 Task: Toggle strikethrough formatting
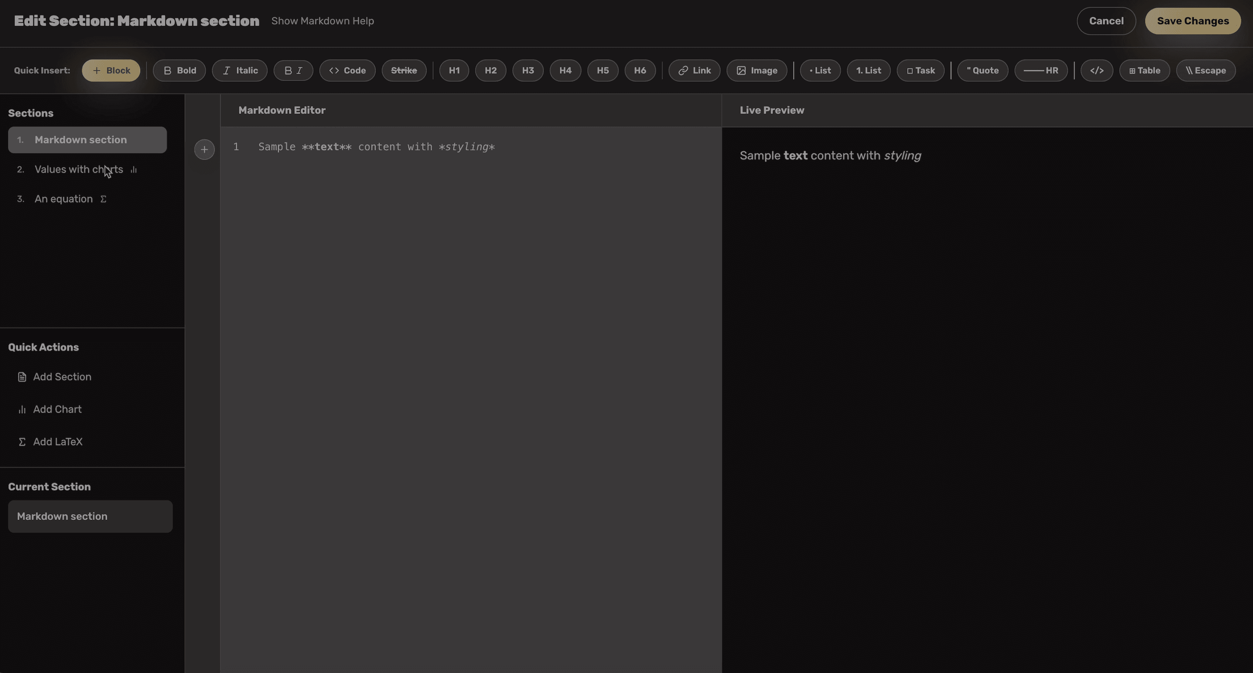pos(404,70)
